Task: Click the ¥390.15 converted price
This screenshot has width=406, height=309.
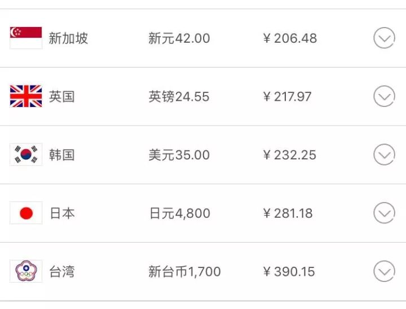Action: (x=289, y=272)
